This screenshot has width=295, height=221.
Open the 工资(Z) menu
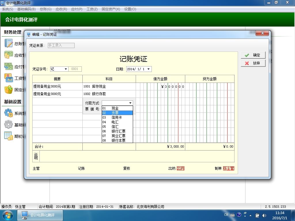pos(92,9)
